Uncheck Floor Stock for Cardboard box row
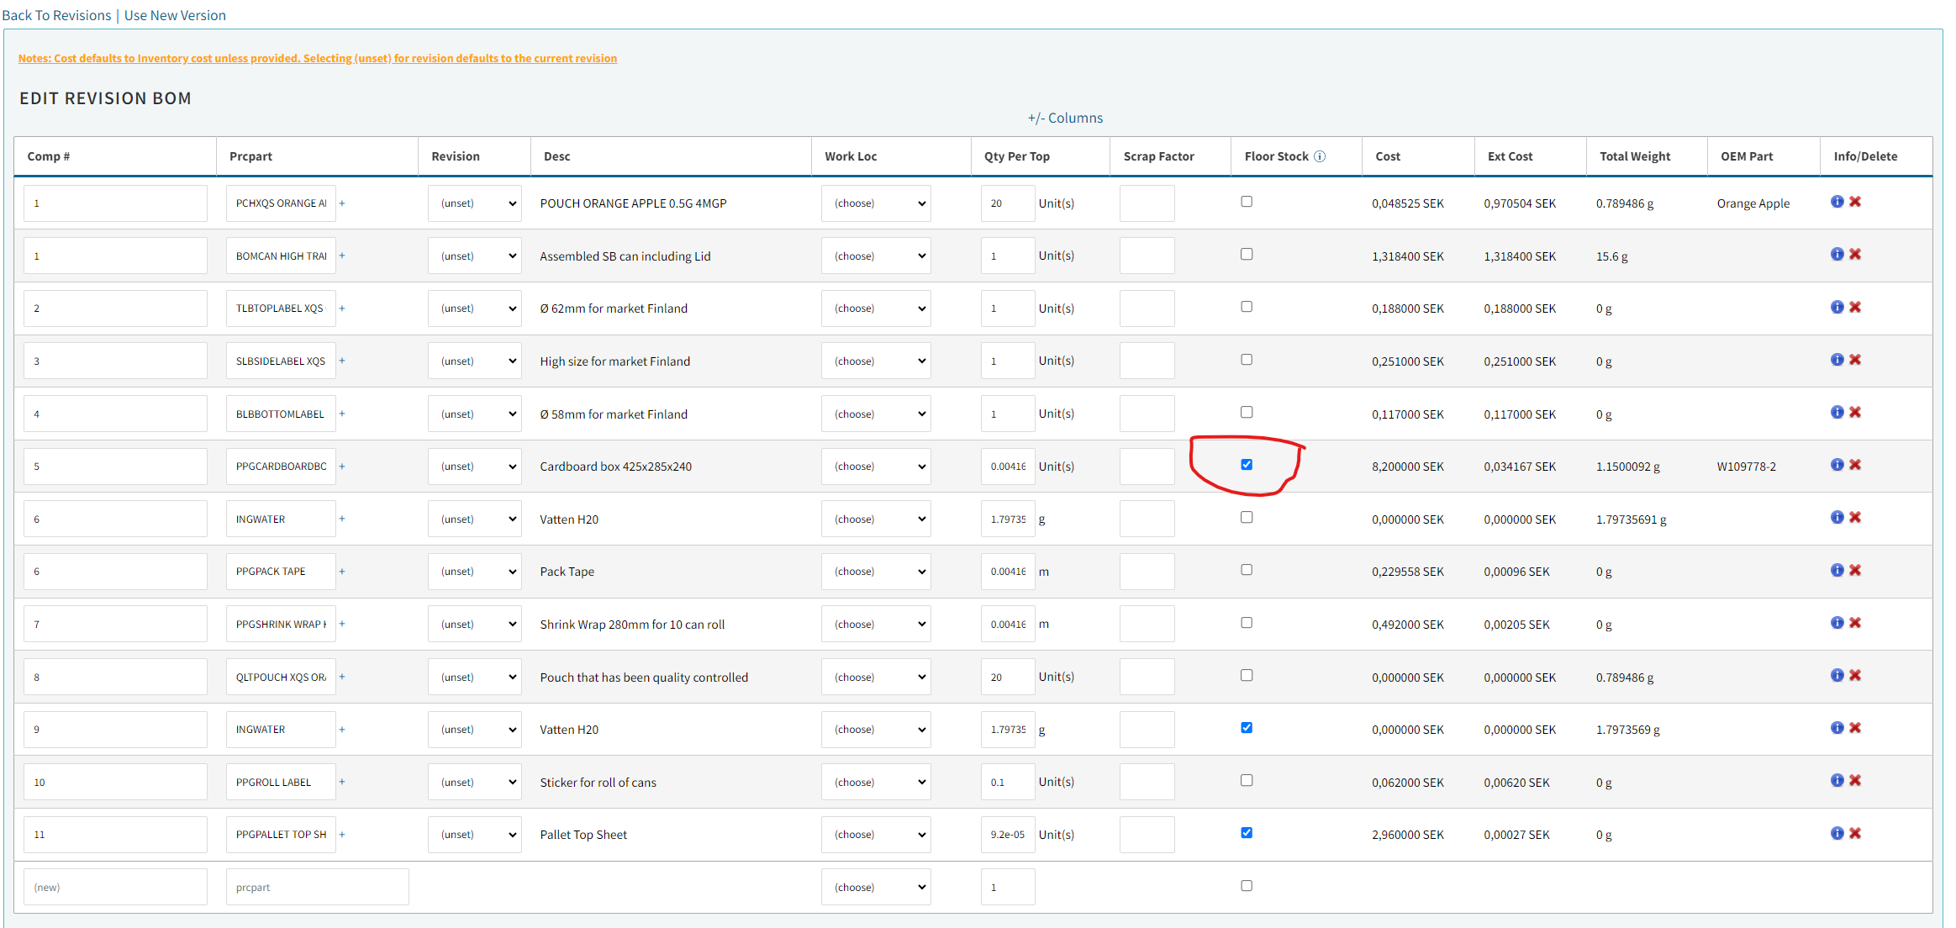Image resolution: width=1956 pixels, height=928 pixels. (x=1247, y=465)
